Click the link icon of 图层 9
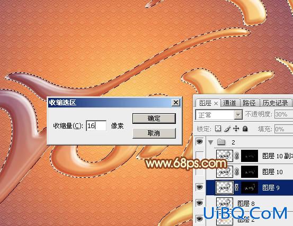Image resolution: width=293 pixels, height=226 pixels. (x=237, y=187)
